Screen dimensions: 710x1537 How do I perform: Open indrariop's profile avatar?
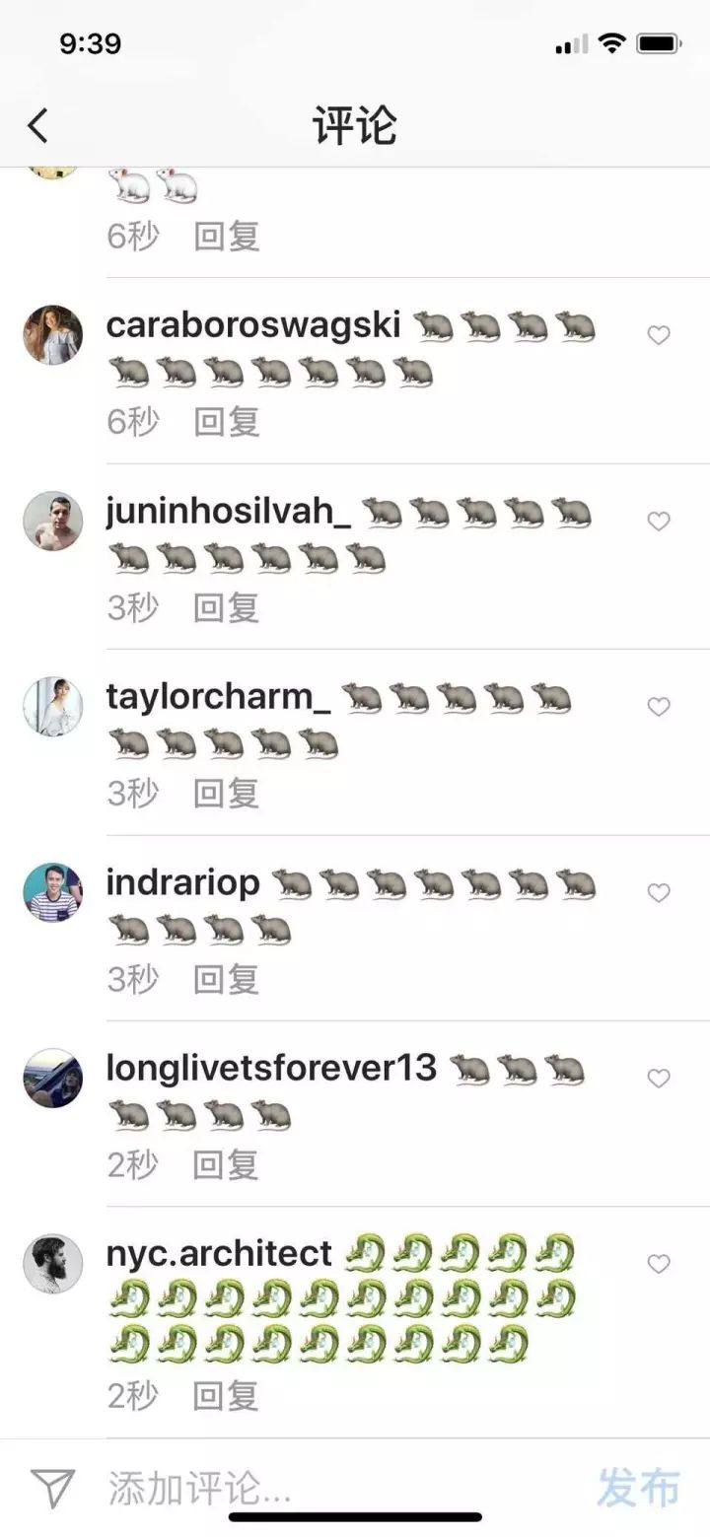tap(53, 892)
